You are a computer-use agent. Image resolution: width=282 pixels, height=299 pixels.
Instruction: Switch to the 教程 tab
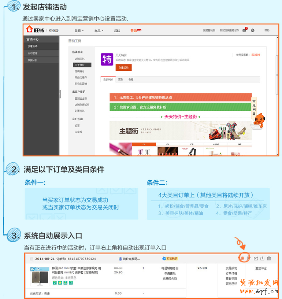point(131,80)
